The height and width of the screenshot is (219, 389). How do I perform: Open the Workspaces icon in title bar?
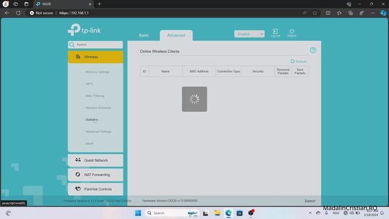pos(16,4)
